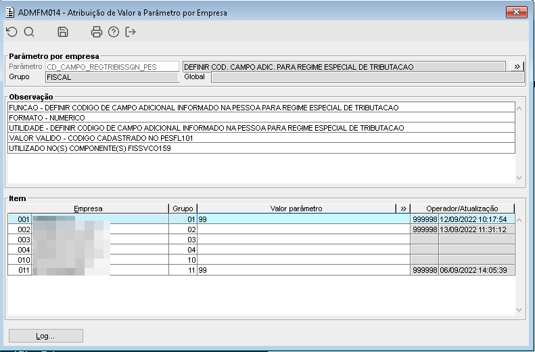Click Valor parâmetro cell 99 for empresa 001
The width and height of the screenshot is (535, 352).
pos(304,219)
